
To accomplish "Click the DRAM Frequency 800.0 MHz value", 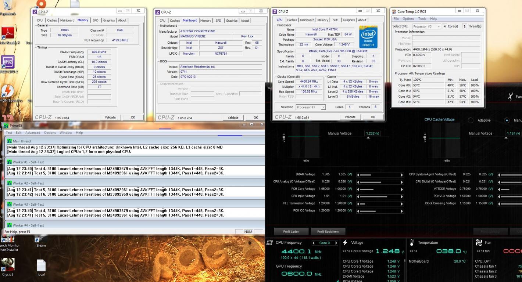I will tap(99, 52).
